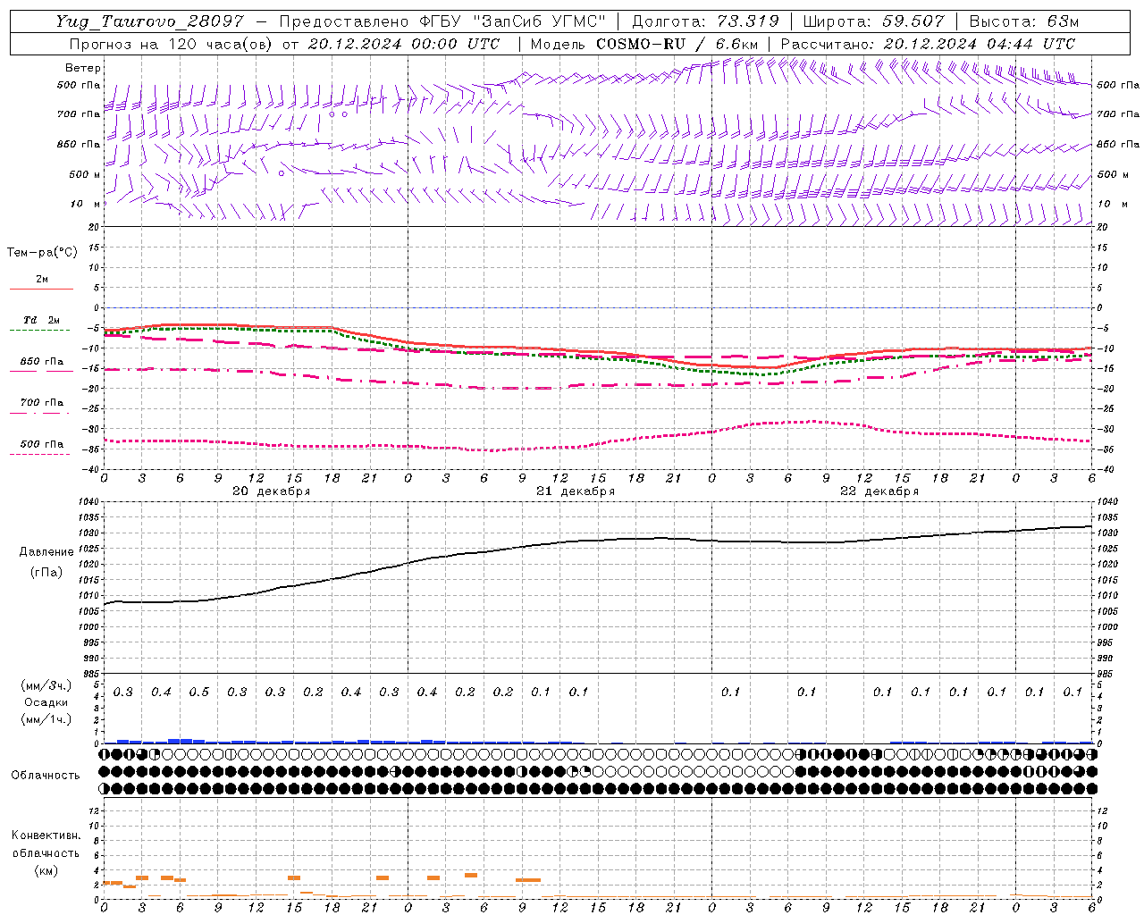Click the 700 гПа temperature legend entry

(41, 403)
